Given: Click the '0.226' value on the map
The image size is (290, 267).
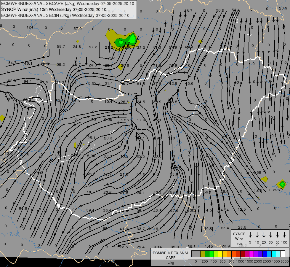Looking at the screenshot, I should coord(275,190).
